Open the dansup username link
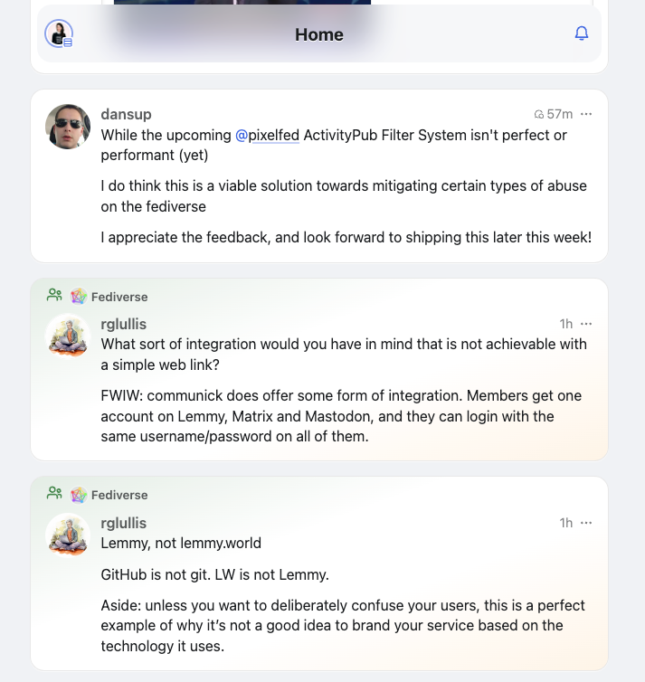 click(x=126, y=114)
